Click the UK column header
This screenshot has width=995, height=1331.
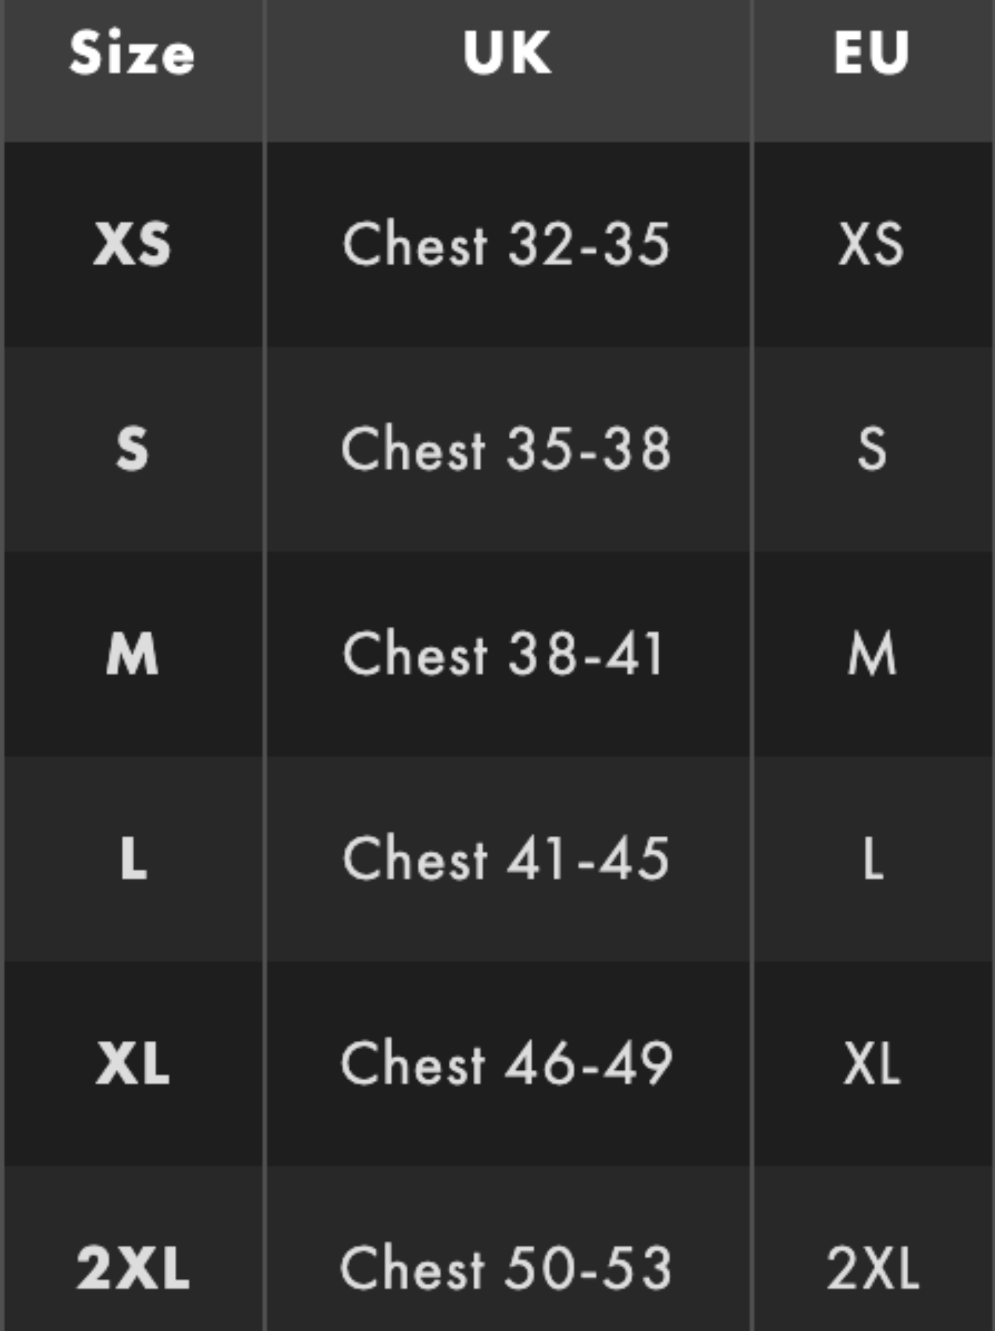(507, 53)
